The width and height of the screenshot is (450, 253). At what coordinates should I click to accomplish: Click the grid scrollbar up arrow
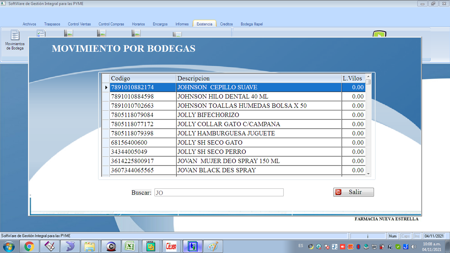368,76
